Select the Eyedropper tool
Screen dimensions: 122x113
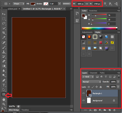click(4, 38)
